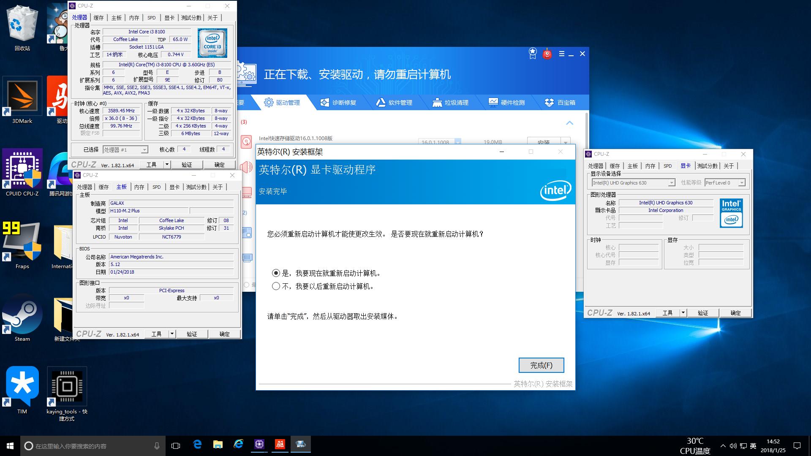Select restart later radio option 不
811x456 pixels.
[277, 286]
